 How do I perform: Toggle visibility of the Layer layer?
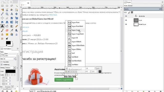pos(126,20)
